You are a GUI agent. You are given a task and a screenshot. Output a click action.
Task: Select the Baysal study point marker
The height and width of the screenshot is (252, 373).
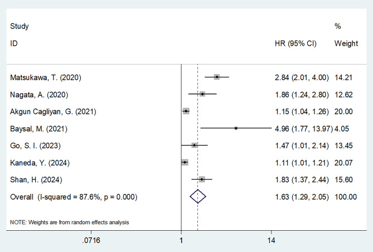click(x=236, y=128)
